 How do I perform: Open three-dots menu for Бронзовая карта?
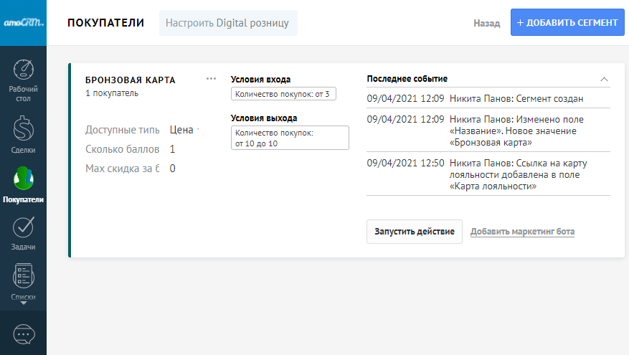pos(211,79)
